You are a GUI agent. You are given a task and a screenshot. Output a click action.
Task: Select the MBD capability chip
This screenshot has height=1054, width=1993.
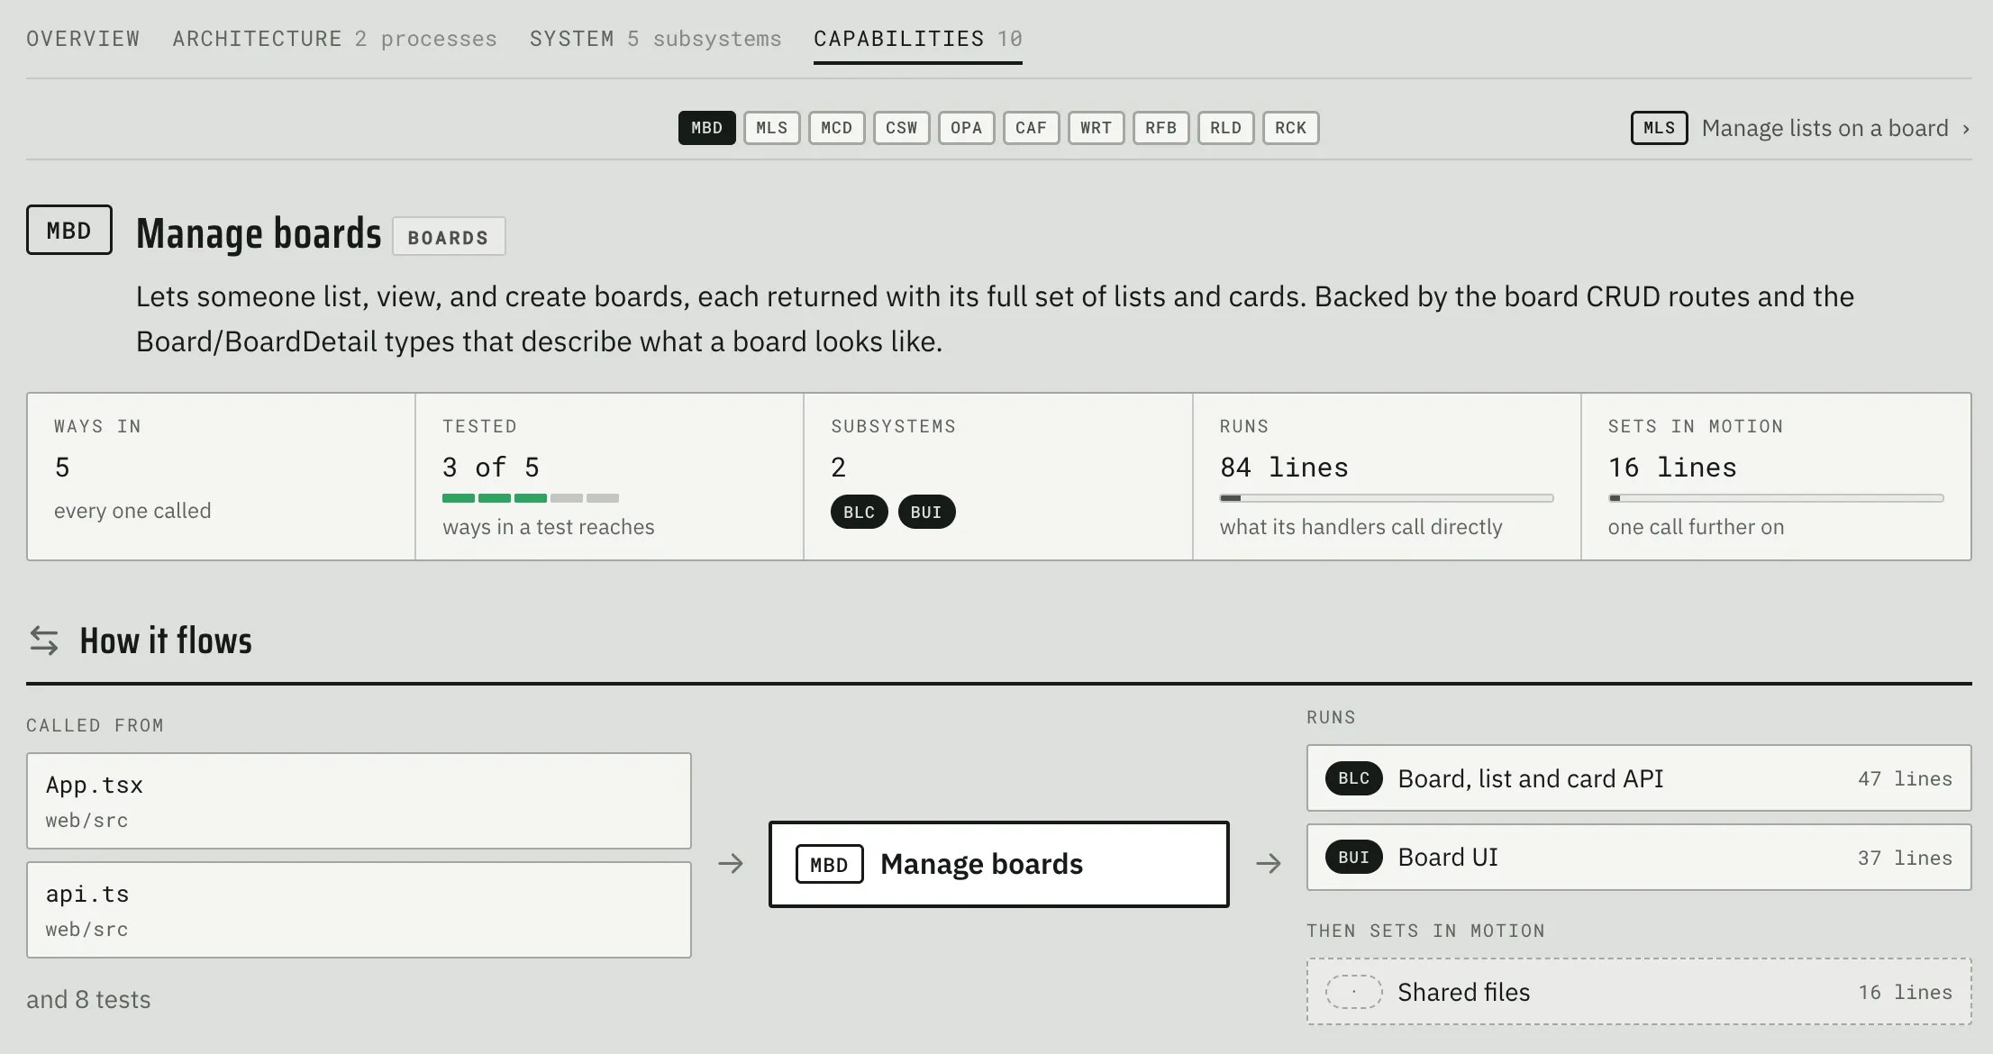[706, 128]
